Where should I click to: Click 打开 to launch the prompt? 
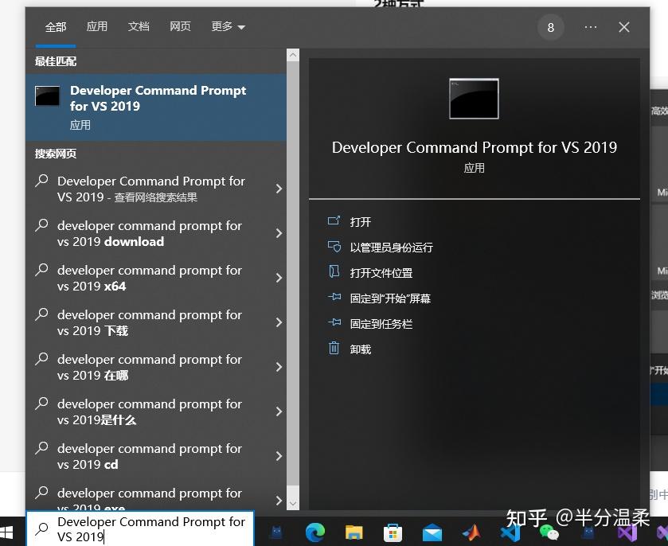pos(360,222)
